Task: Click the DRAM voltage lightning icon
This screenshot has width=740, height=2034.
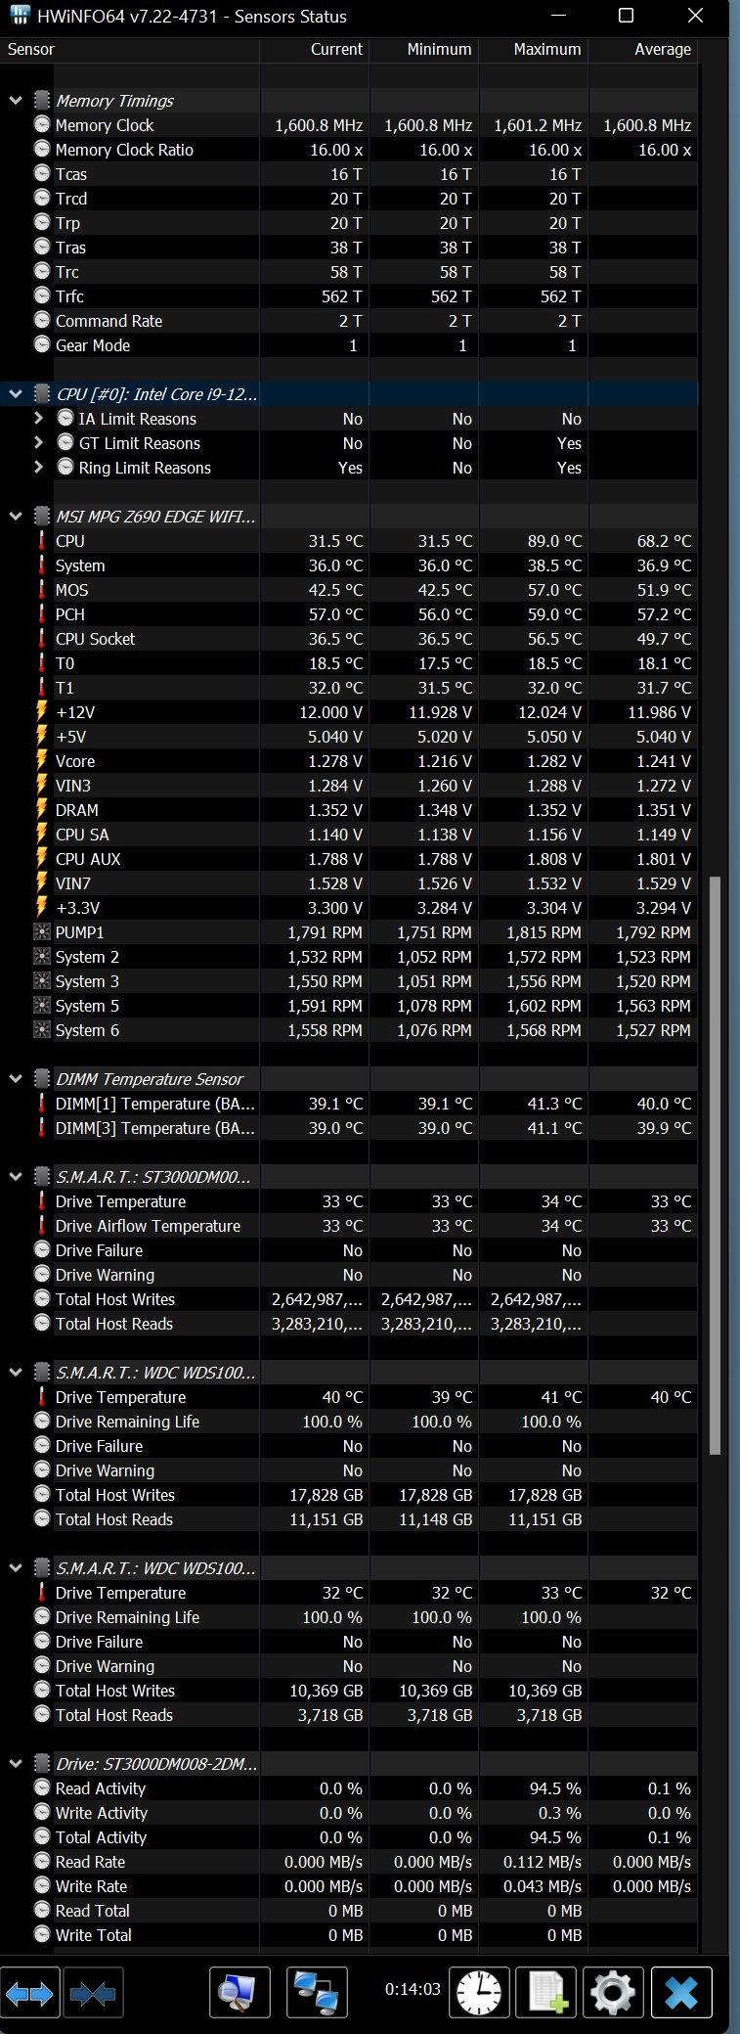Action: pyautogui.click(x=42, y=809)
